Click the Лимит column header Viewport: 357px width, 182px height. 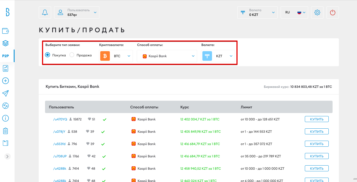pos(246,107)
